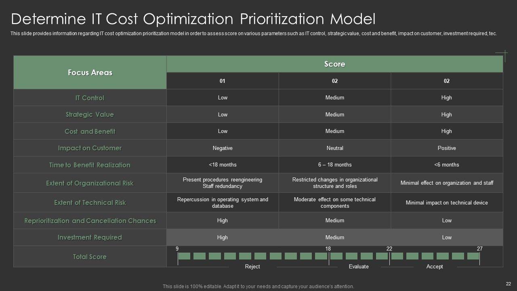Image resolution: width=517 pixels, height=291 pixels.
Task: Click the Score column header
Action: click(x=334, y=64)
